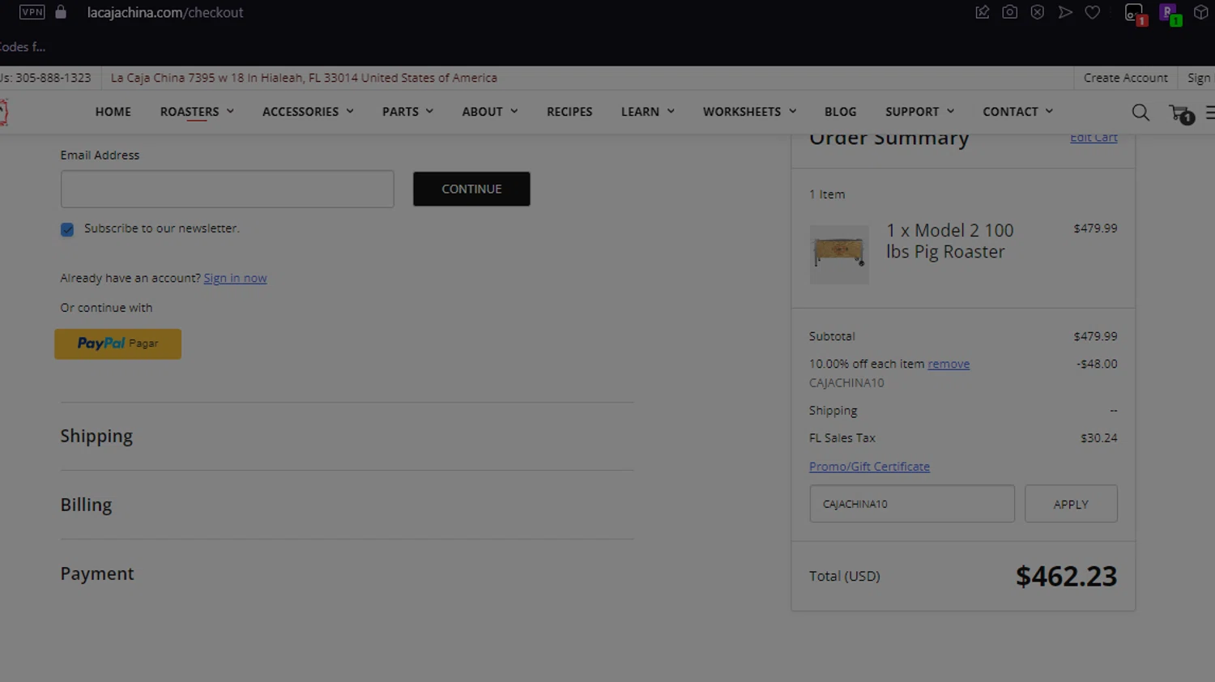Screen dimensions: 1215x682
Task: Expand the LEARN menu chevron
Action: [671, 111]
